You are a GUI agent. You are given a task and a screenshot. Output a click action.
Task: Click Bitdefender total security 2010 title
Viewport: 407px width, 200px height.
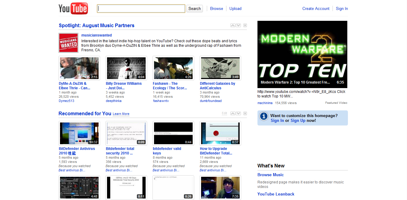click(x=120, y=151)
